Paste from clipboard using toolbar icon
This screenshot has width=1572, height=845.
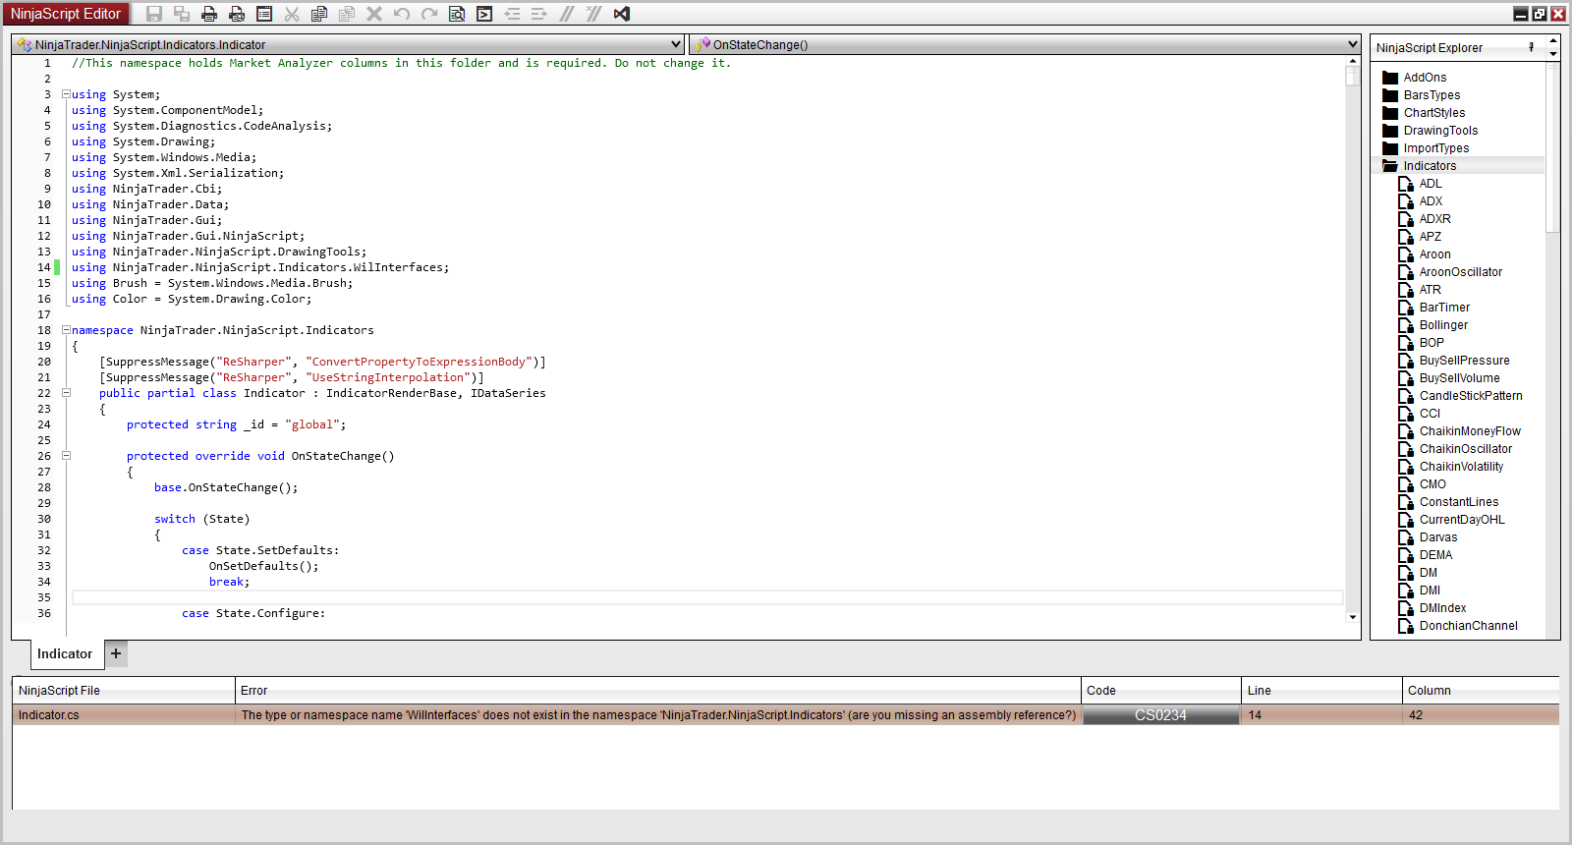tap(347, 14)
